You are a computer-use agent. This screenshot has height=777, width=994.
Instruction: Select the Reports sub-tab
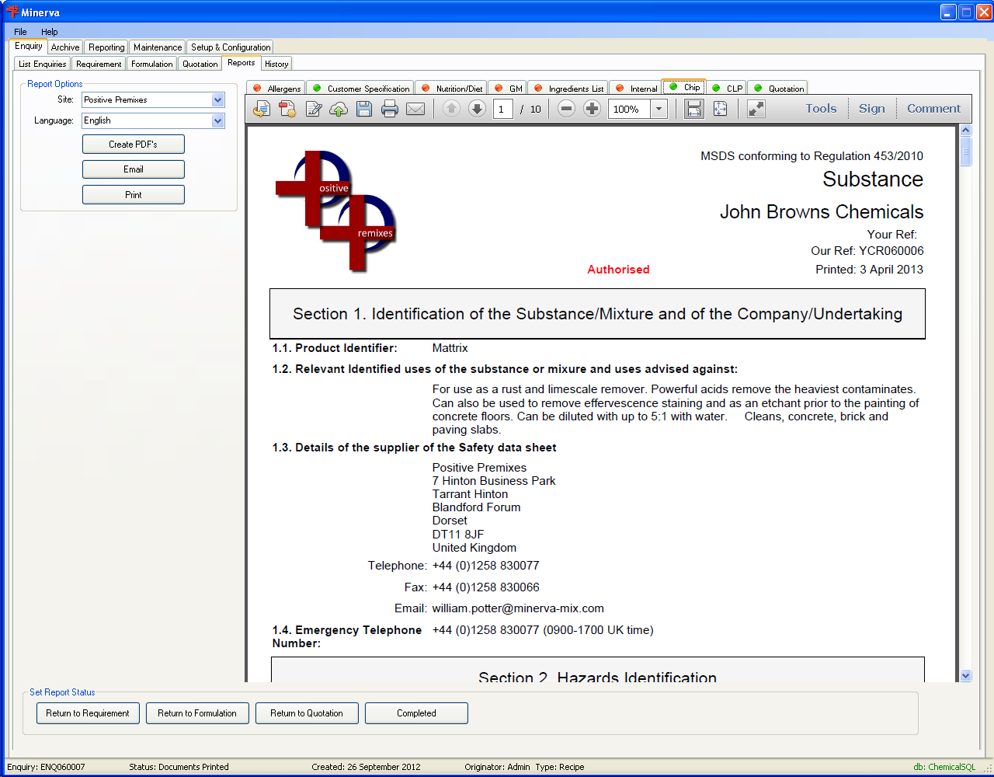click(x=242, y=63)
